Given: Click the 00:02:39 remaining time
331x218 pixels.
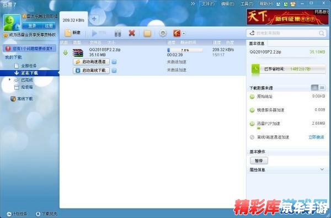Looking at the screenshot, I should pos(175,55).
